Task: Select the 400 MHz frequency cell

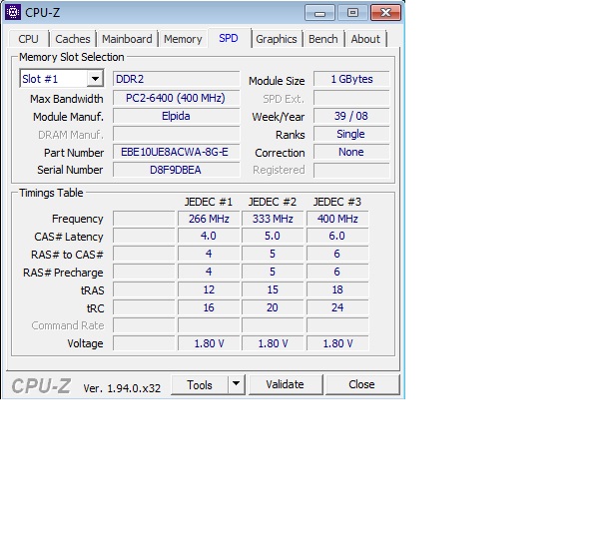Action: tap(337, 219)
